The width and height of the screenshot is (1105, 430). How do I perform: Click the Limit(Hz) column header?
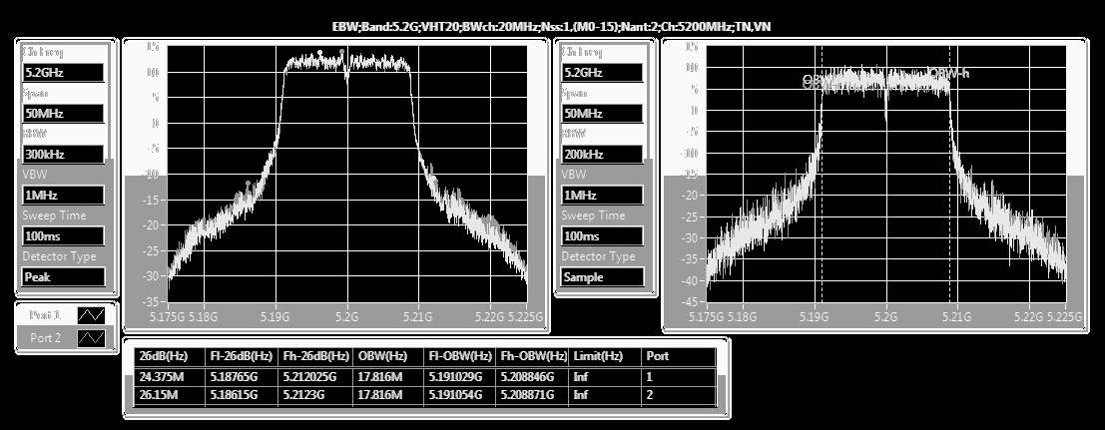(606, 357)
